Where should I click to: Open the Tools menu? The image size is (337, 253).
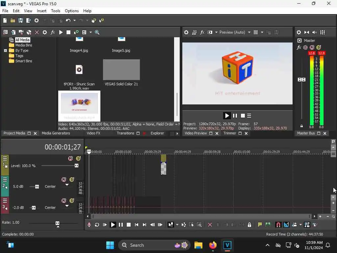tap(55, 11)
